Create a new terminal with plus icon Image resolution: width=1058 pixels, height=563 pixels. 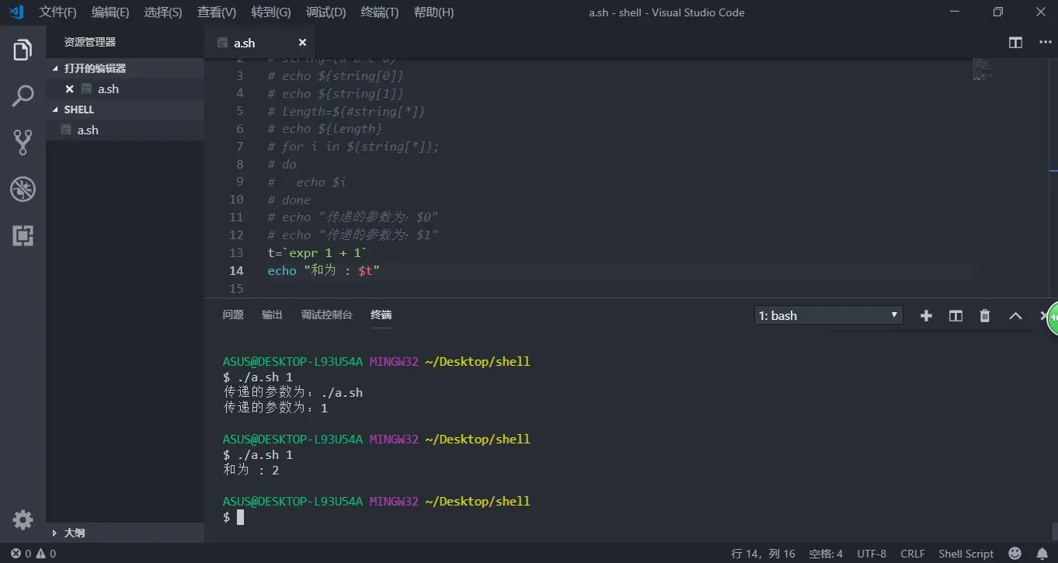click(x=926, y=315)
